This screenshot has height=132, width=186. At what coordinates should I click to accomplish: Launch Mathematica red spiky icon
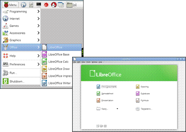[x=46, y=5]
